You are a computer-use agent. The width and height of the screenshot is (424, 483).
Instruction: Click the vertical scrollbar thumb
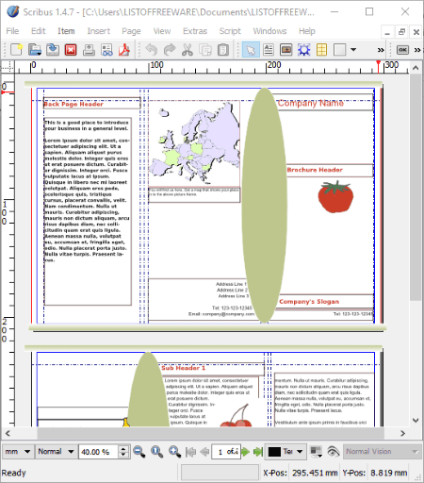tap(416, 187)
